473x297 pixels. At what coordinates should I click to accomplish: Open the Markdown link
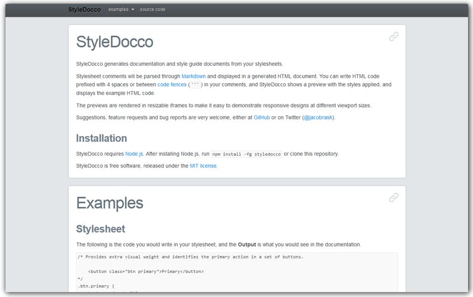coord(193,76)
